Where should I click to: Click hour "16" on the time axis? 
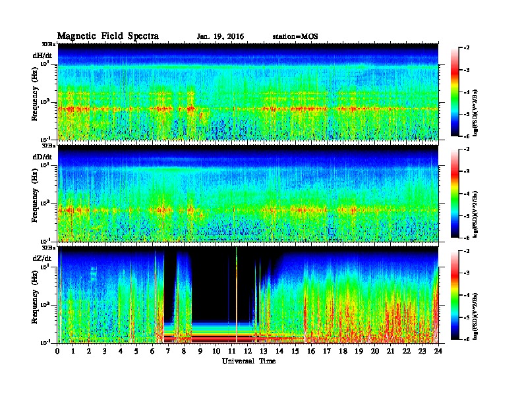click(x=311, y=352)
